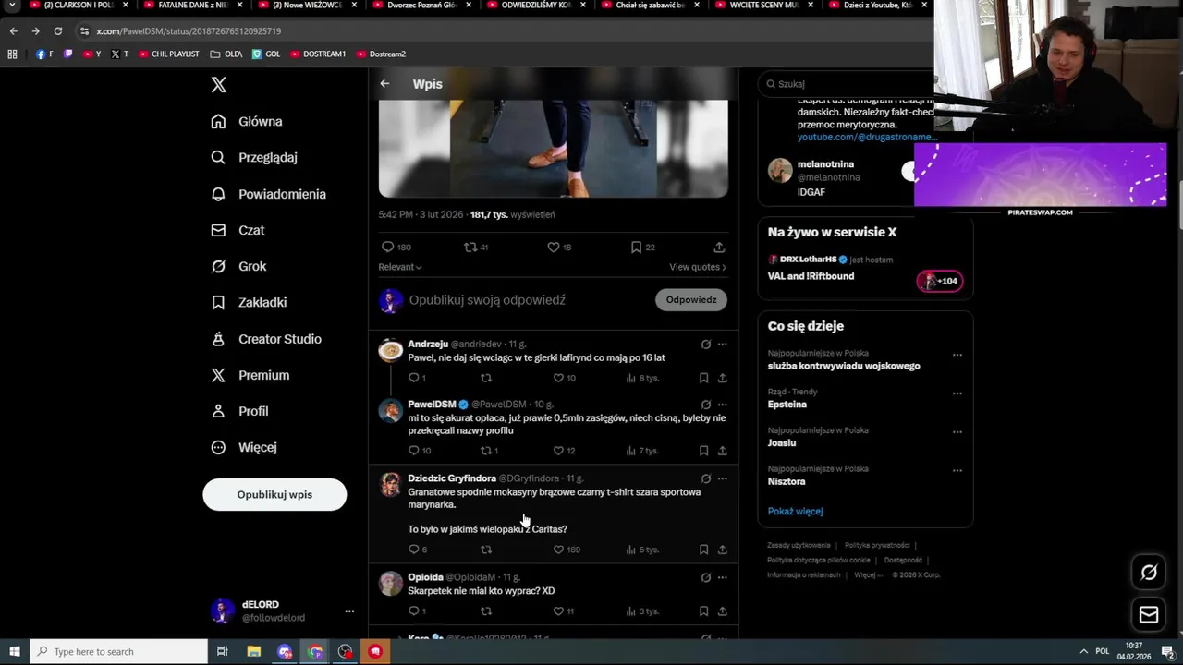Click the Windows taskbar search box
This screenshot has width=1183, height=665.
point(118,651)
